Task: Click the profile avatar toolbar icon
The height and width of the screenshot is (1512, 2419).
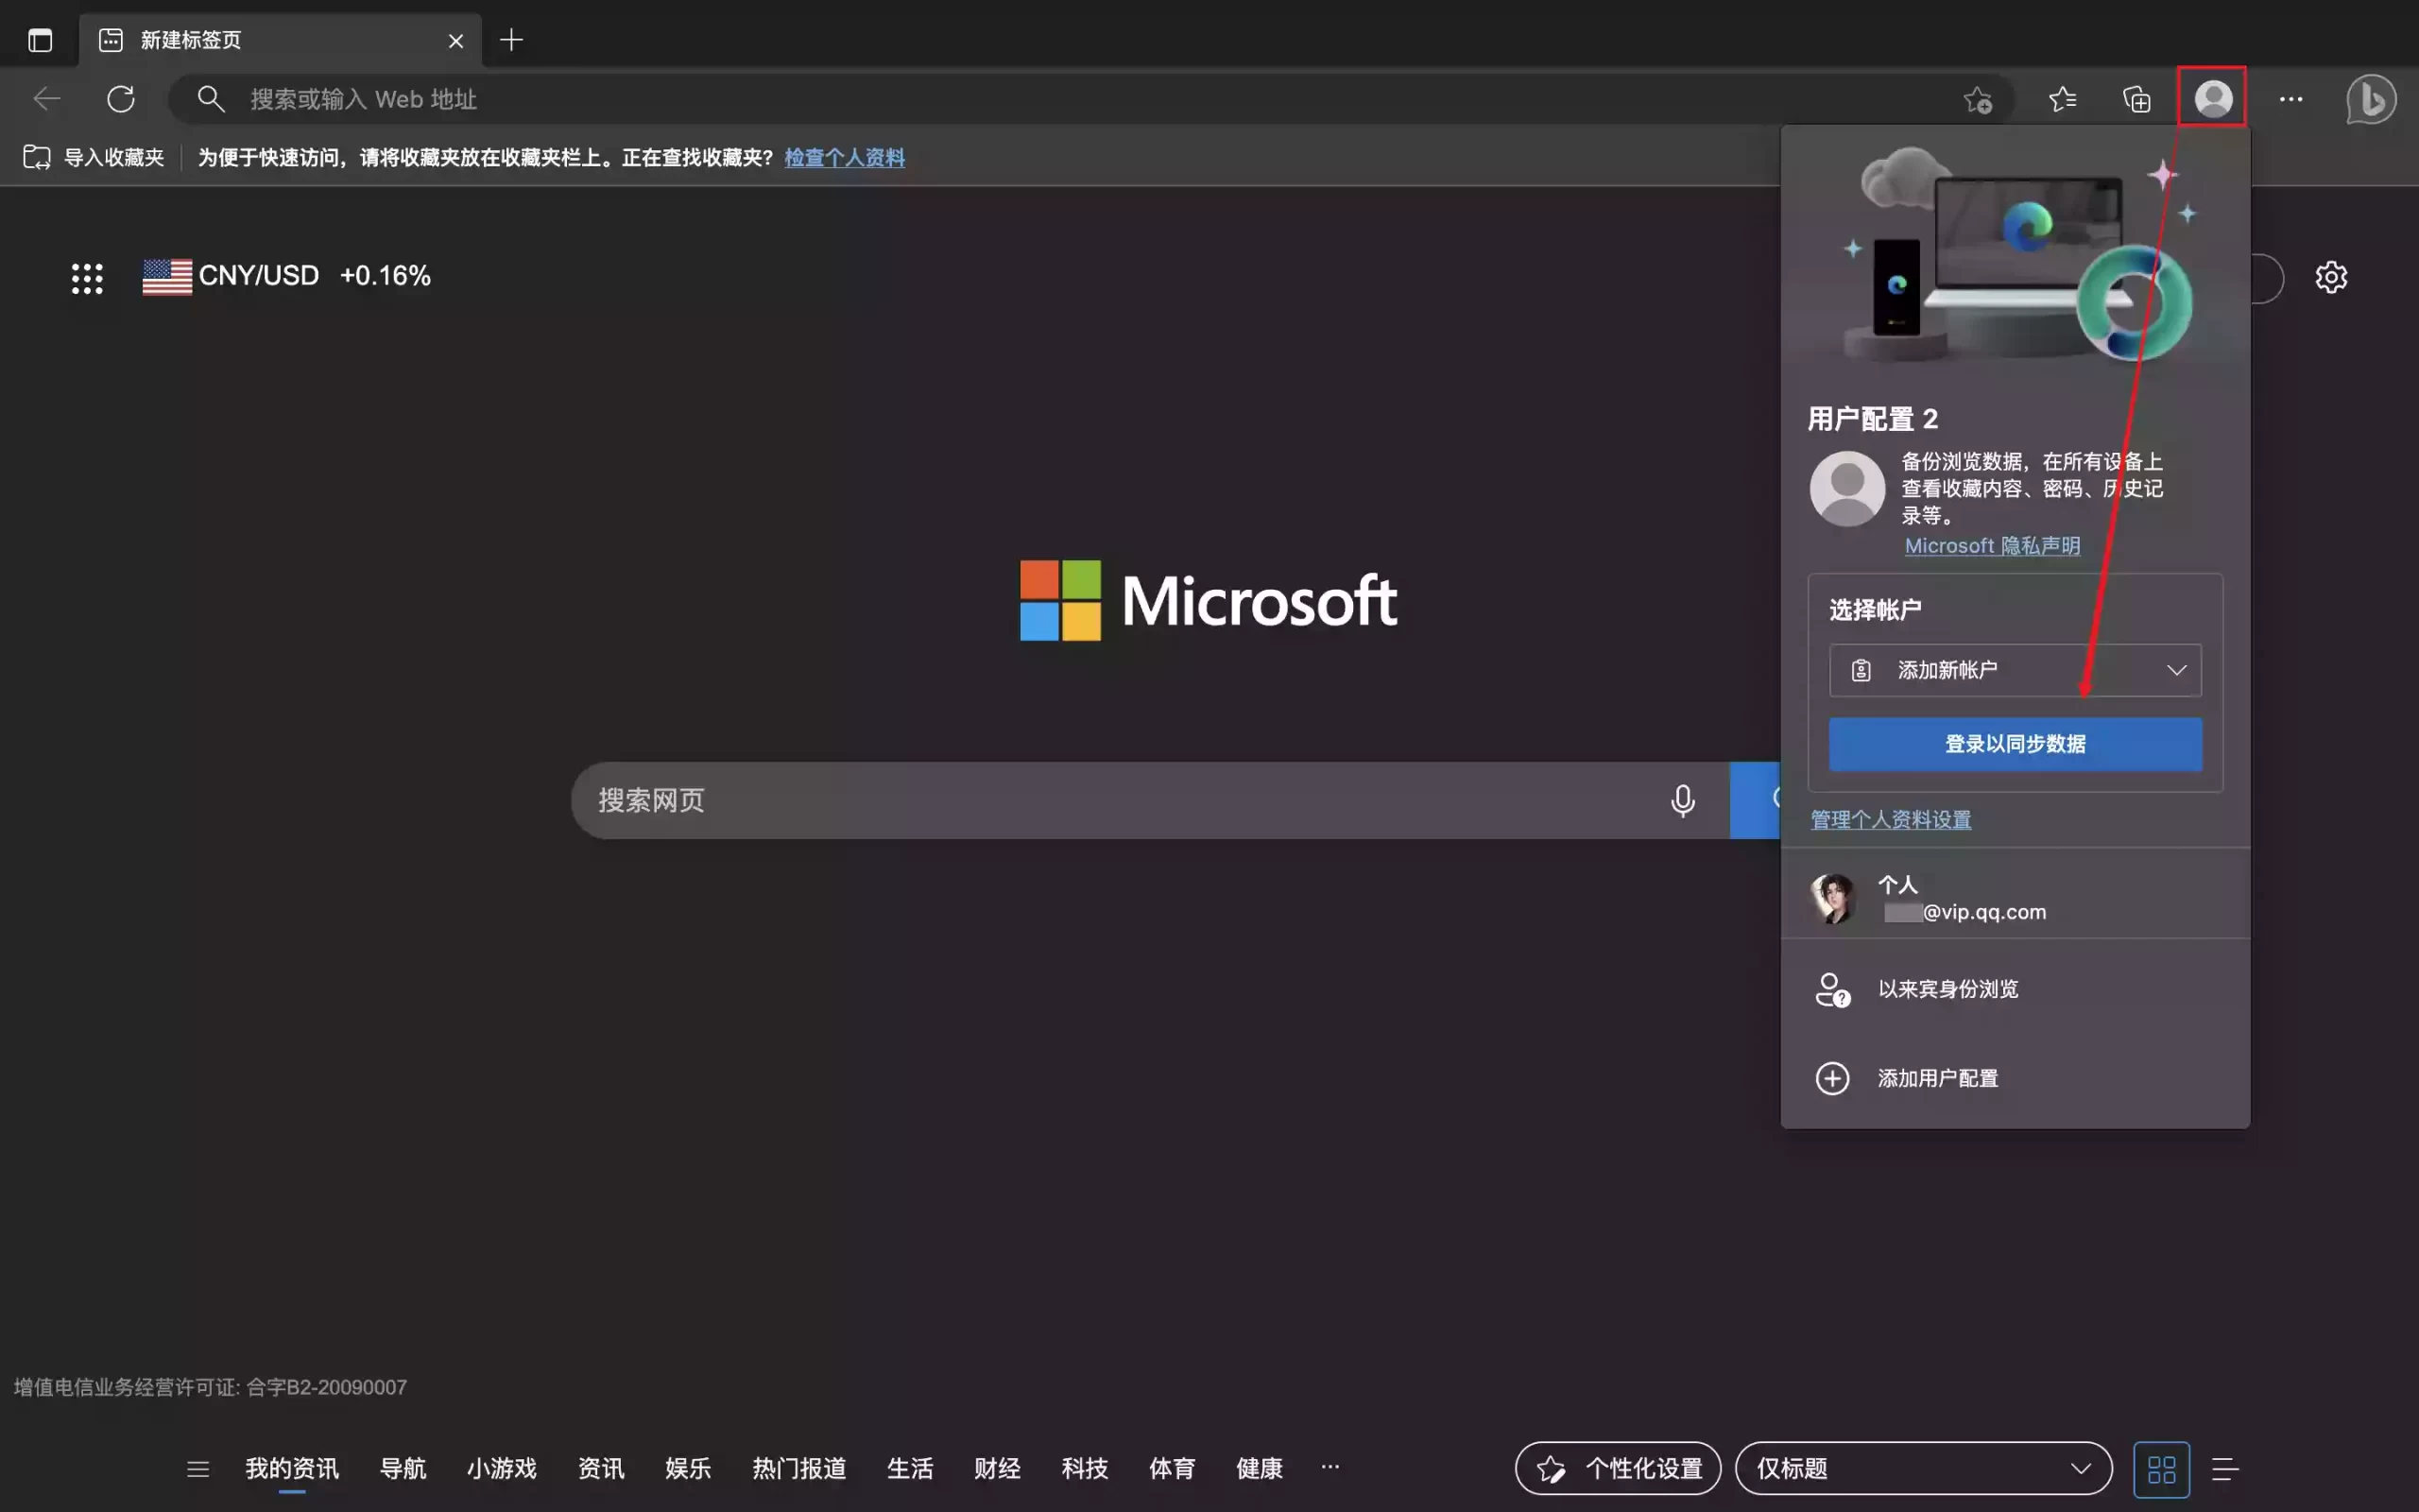Action: (2213, 98)
